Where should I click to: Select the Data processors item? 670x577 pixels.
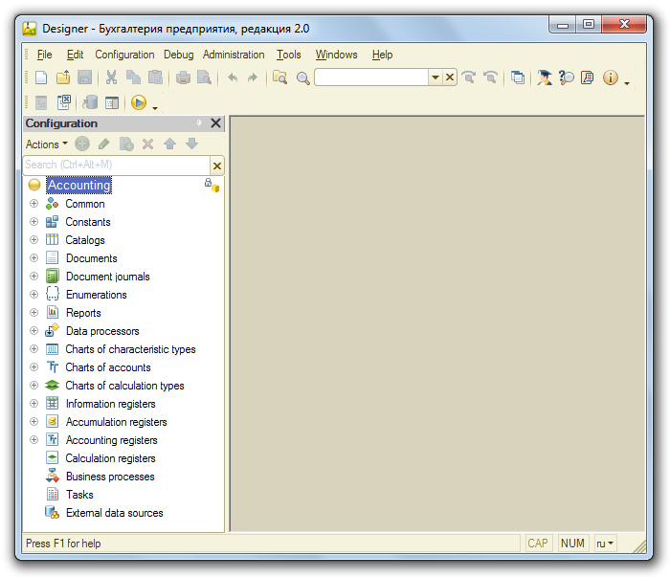click(x=102, y=331)
